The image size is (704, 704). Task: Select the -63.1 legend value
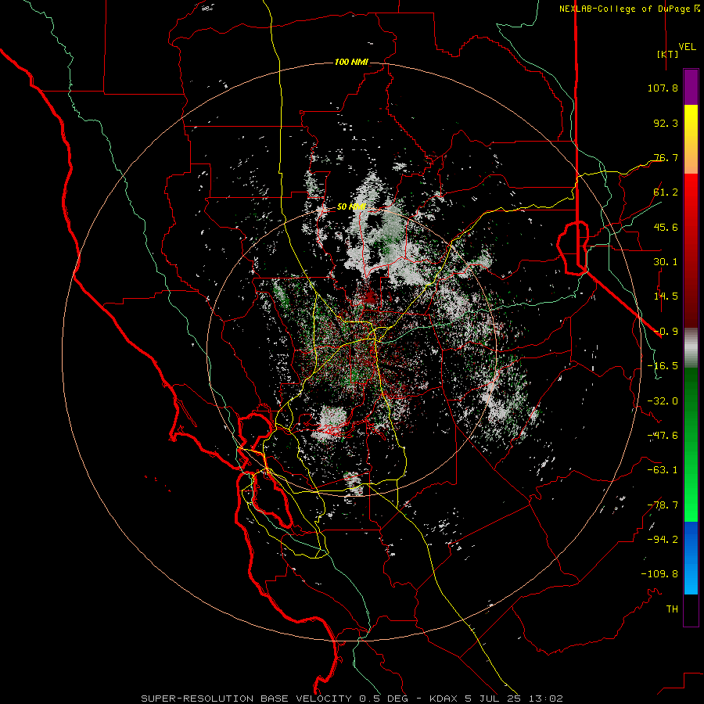pyautogui.click(x=663, y=470)
